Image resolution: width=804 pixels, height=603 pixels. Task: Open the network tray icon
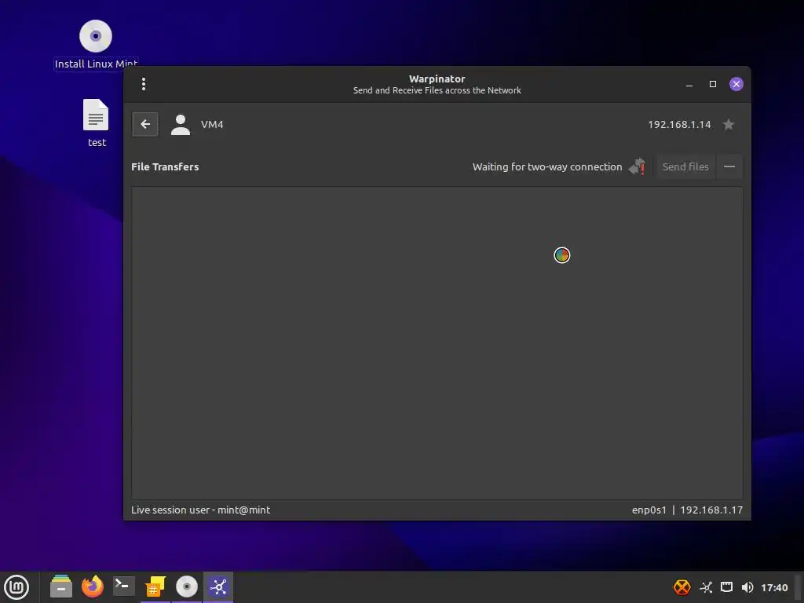coord(726,587)
